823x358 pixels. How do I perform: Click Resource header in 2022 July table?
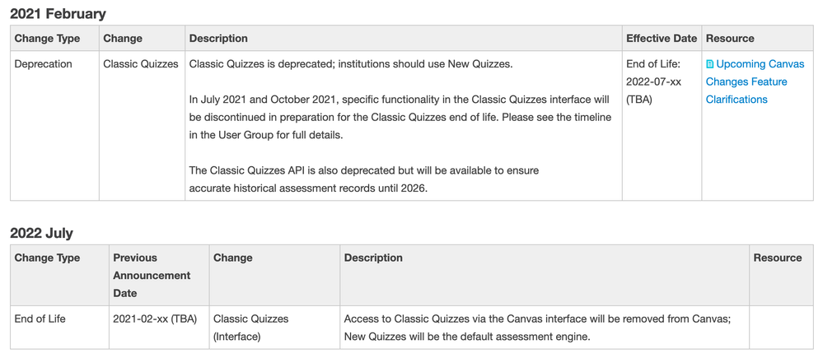[777, 258]
